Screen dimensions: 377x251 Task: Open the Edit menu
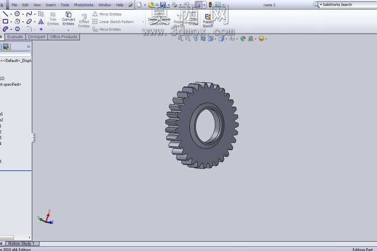[x=25, y=5]
